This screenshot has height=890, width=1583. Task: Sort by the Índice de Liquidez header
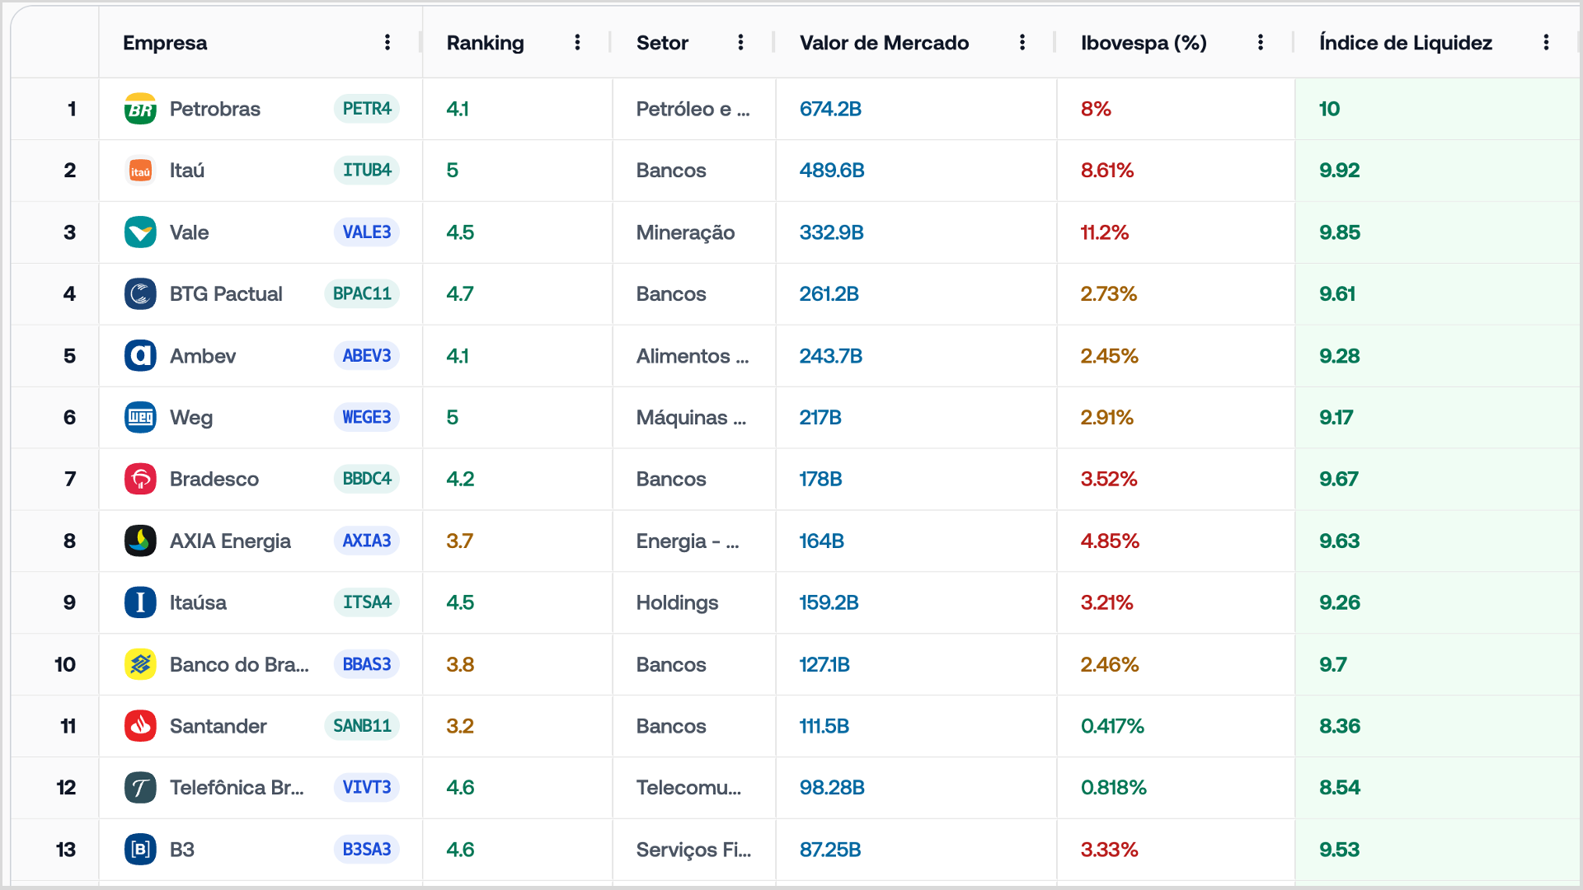(1406, 43)
